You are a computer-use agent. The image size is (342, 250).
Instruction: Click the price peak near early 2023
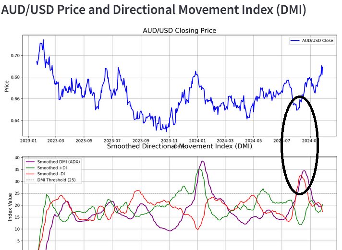tap(43, 40)
